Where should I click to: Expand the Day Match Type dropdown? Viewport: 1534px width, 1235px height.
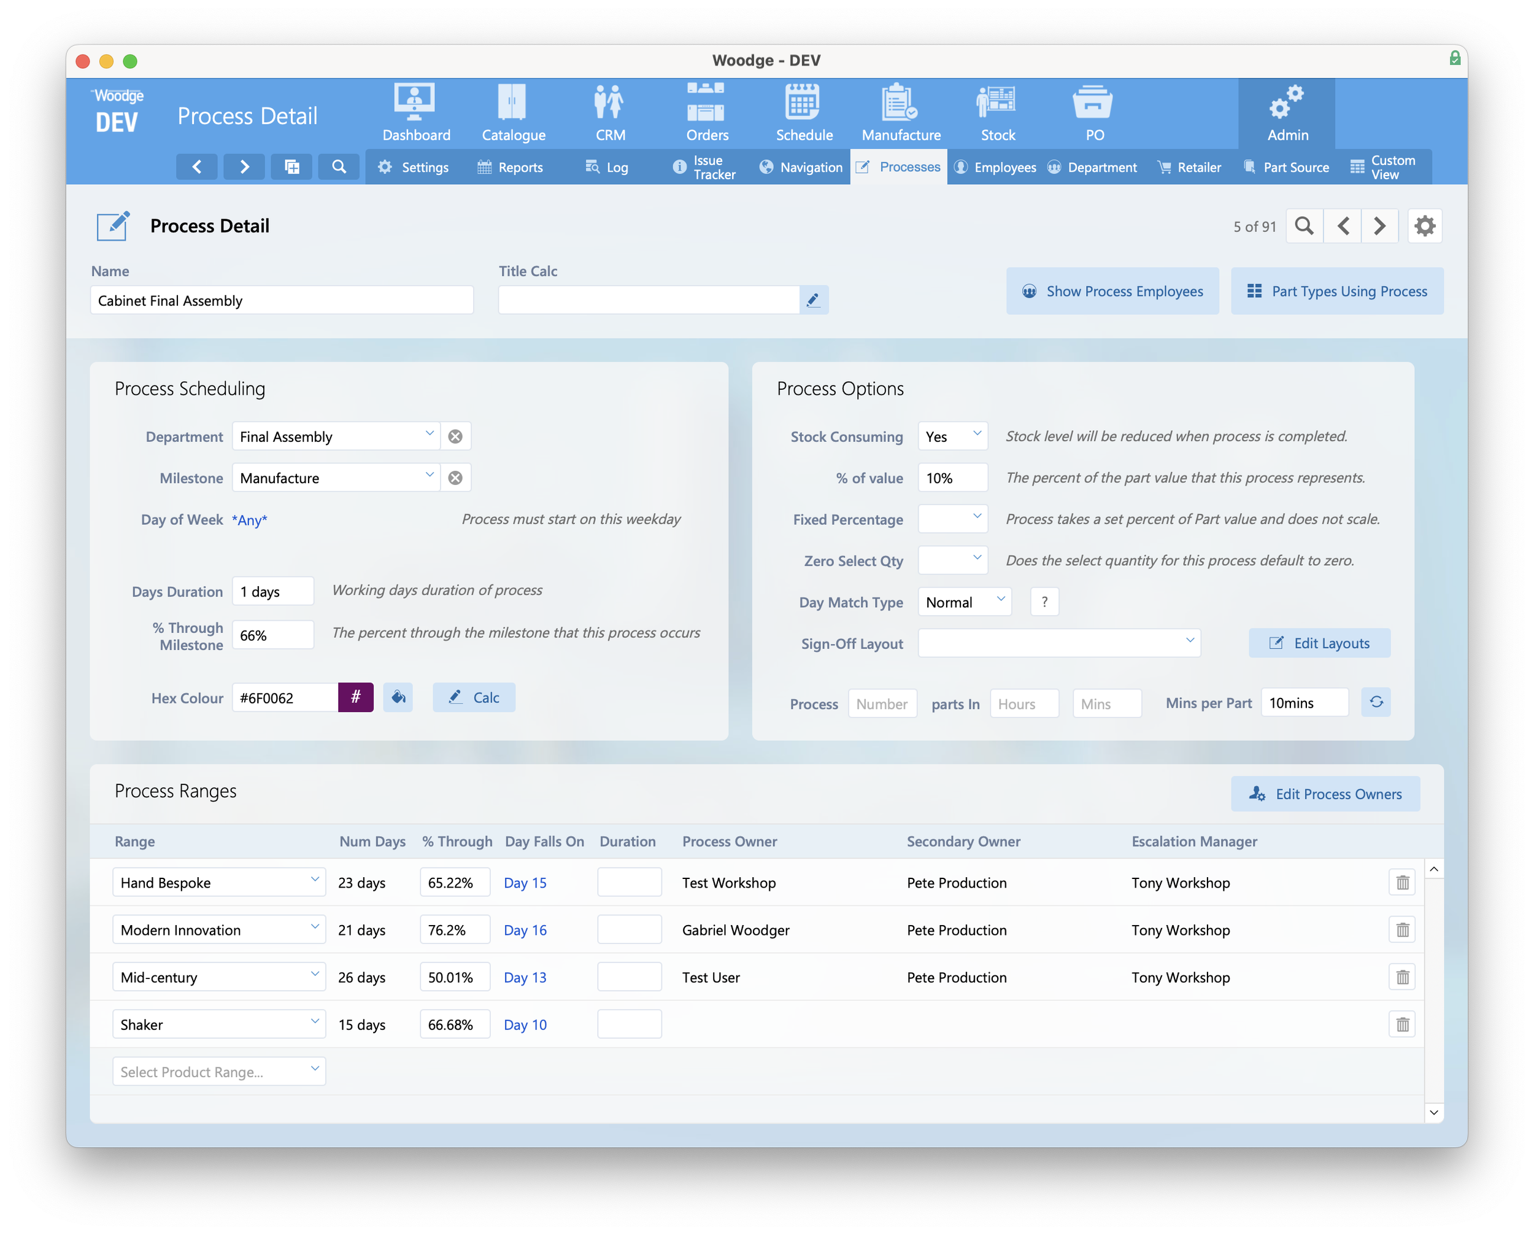click(x=964, y=602)
